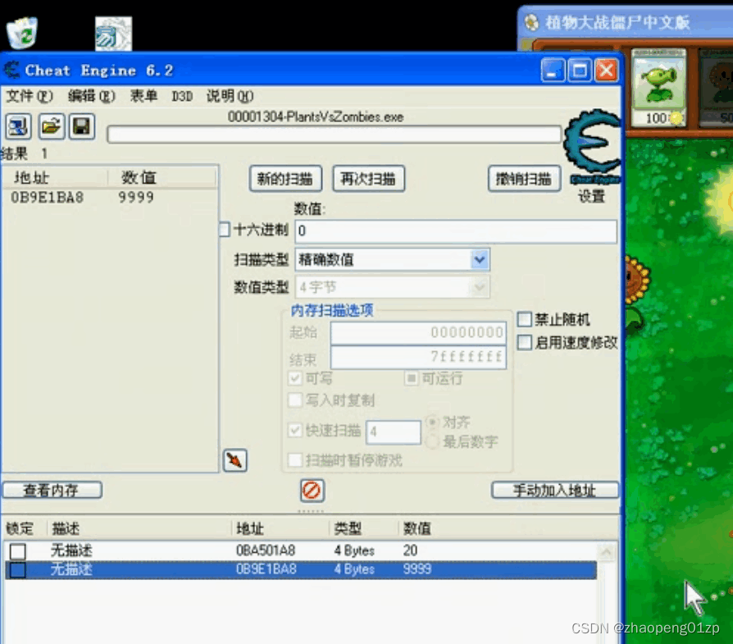
Task: Click the address table scrollbar up arrow
Action: [x=607, y=552]
